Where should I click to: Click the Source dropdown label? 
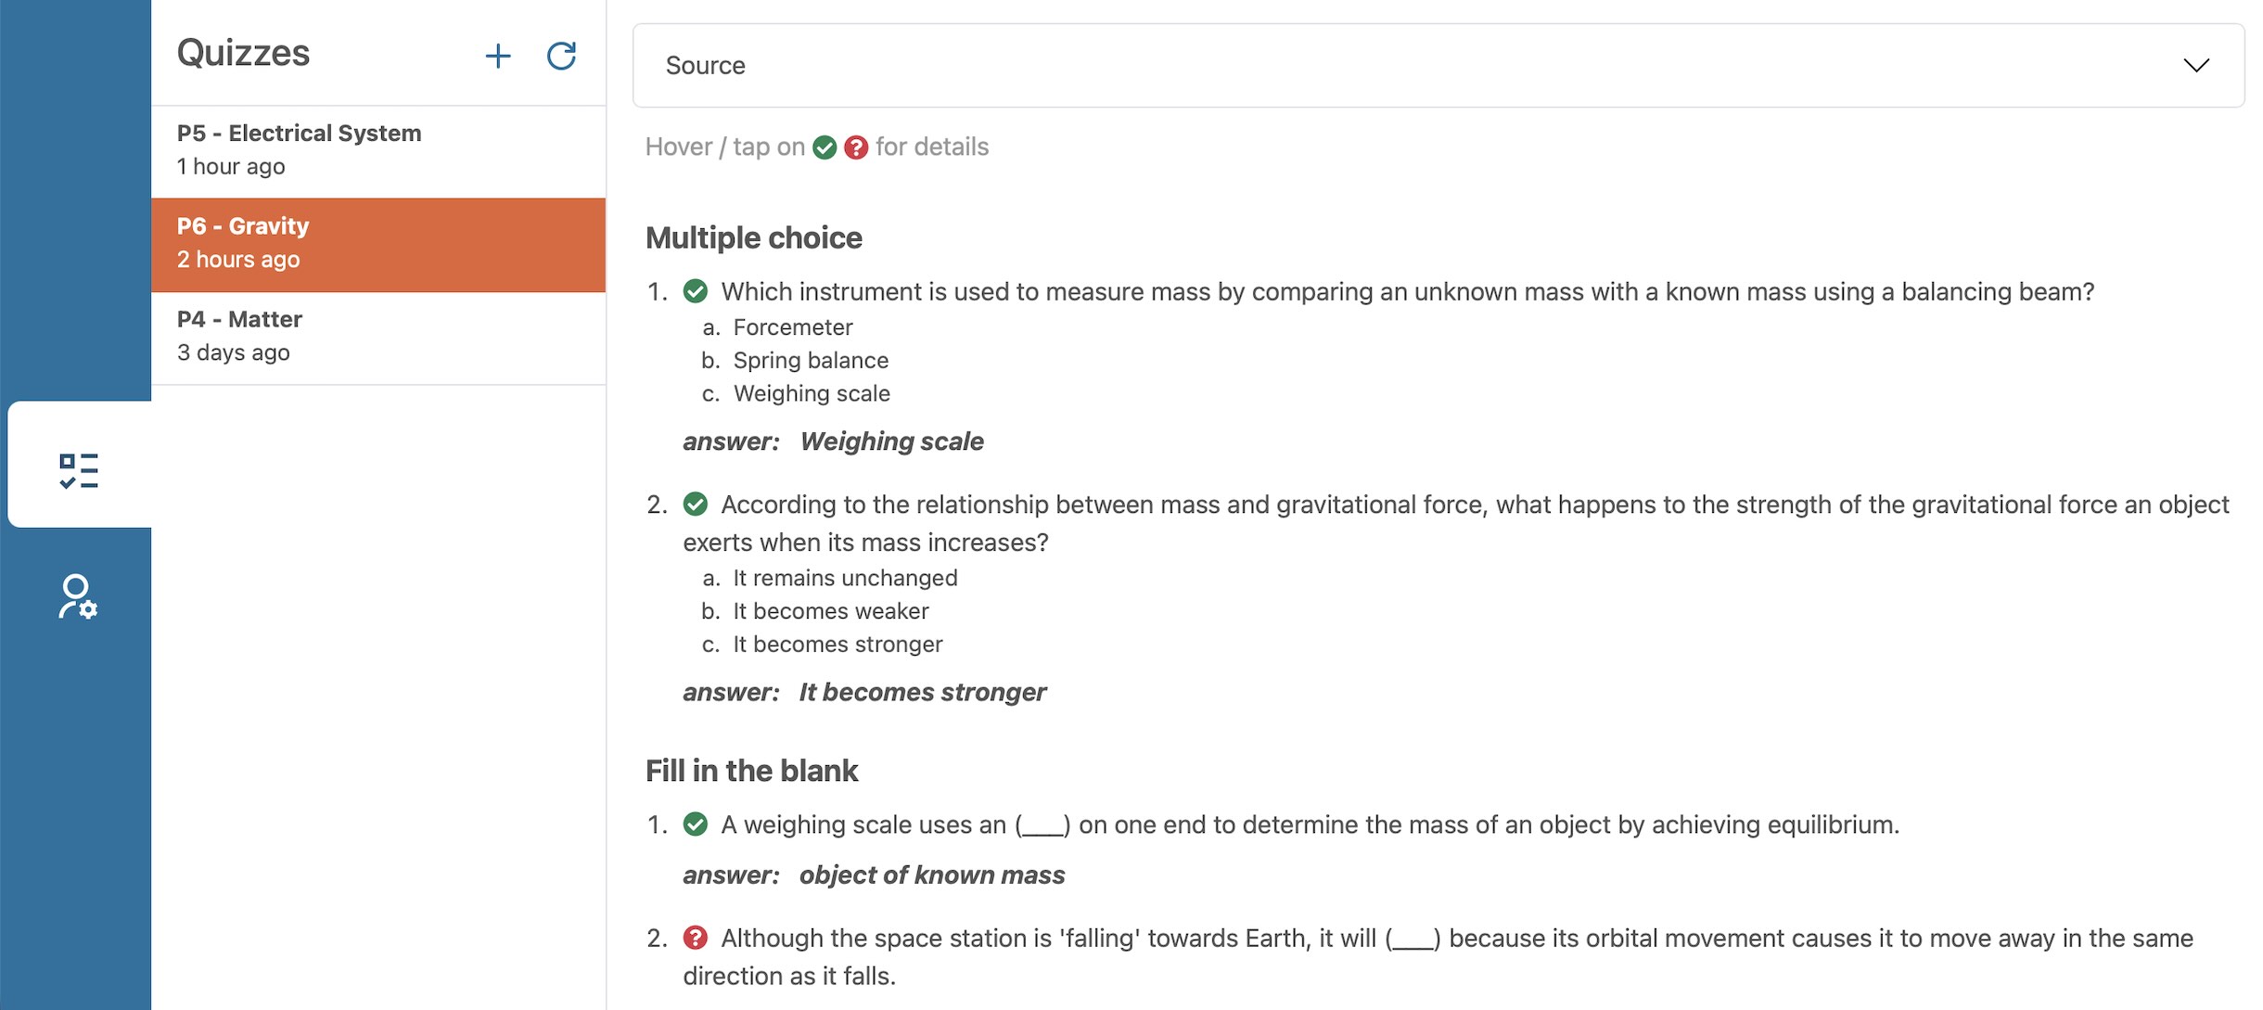point(705,65)
